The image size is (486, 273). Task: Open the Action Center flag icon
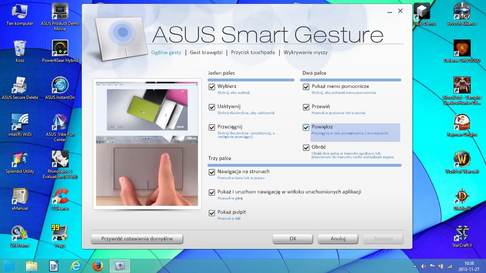coord(432,266)
